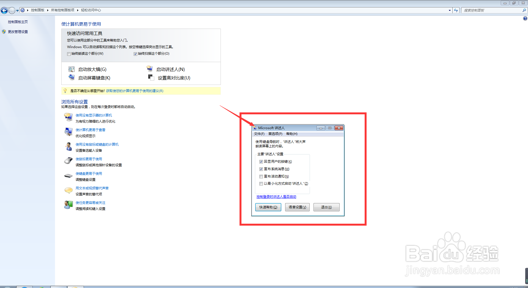
Task: Click 轻松访问中心 breadcrumb item
Action: [x=91, y=10]
